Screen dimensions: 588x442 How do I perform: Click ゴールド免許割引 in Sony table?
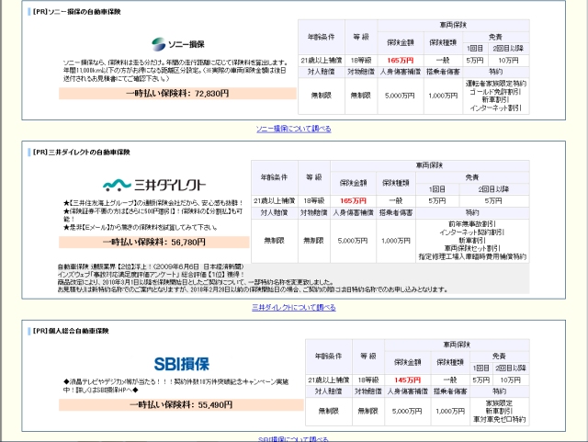pyautogui.click(x=496, y=92)
